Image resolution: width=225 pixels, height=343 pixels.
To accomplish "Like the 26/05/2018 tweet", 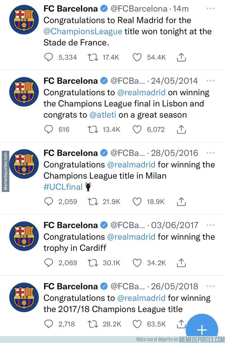I will 137,324.
